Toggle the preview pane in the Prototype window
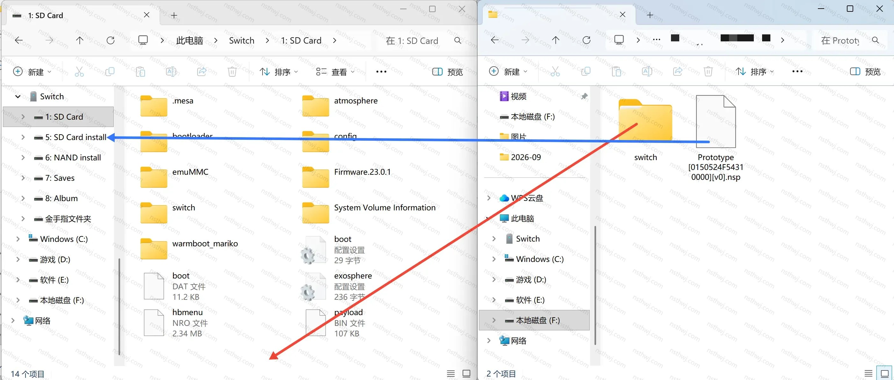This screenshot has width=894, height=380. (865, 71)
